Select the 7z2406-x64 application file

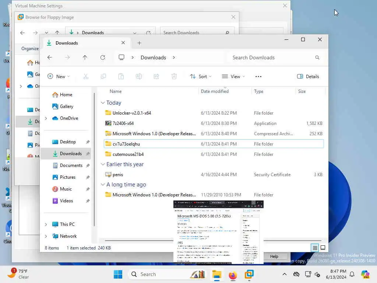point(214,123)
